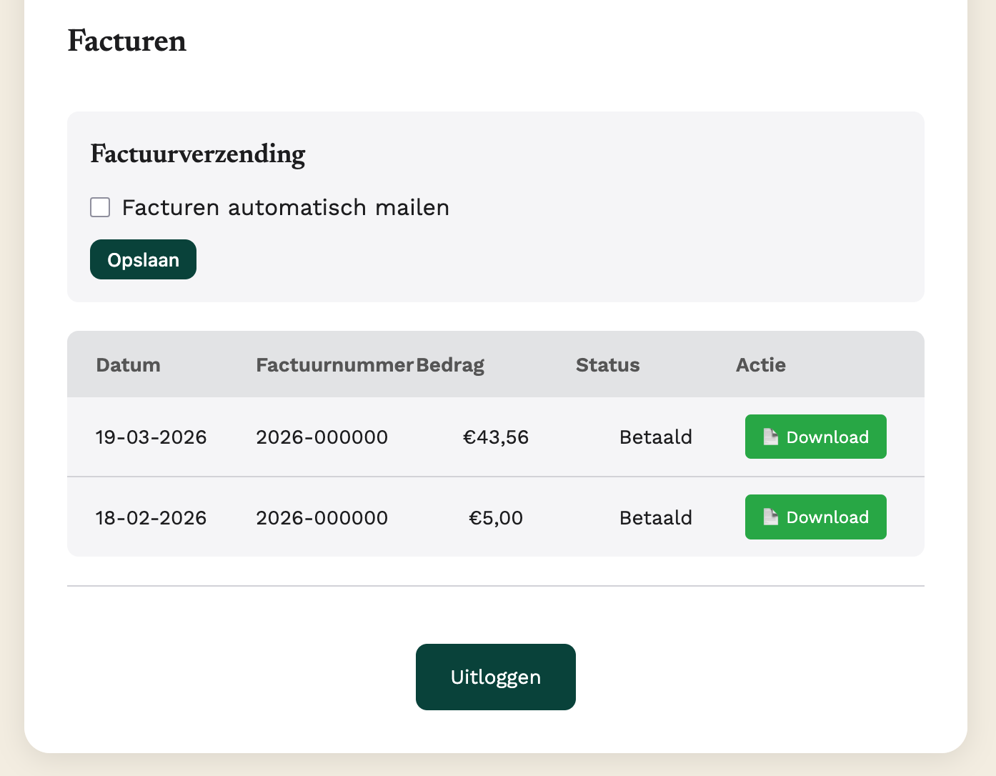
Task: Select the Factuurnummer column header
Action: point(334,365)
